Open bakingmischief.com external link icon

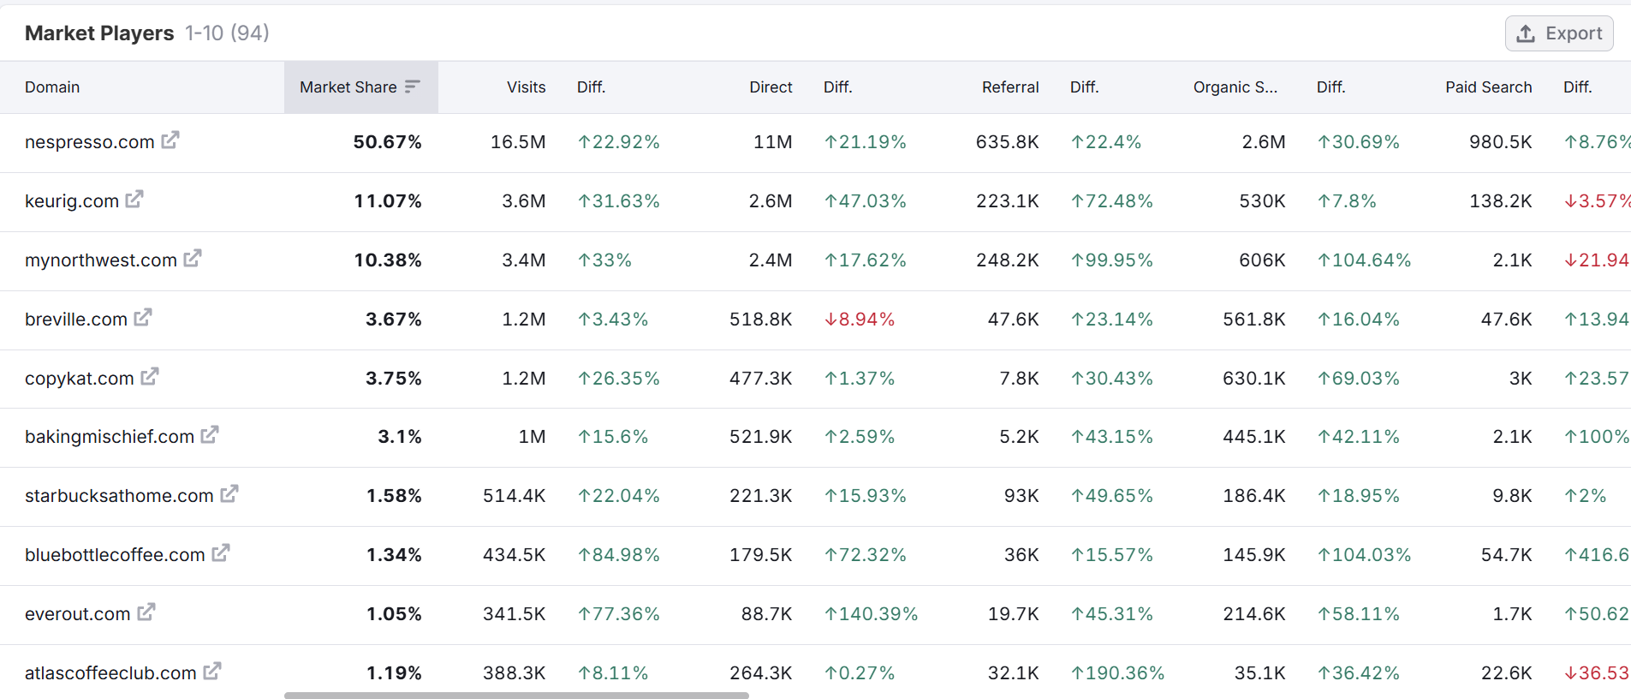(x=210, y=434)
